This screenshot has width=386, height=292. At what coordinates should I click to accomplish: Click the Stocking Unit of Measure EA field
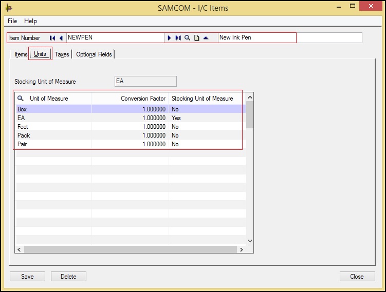coord(145,81)
